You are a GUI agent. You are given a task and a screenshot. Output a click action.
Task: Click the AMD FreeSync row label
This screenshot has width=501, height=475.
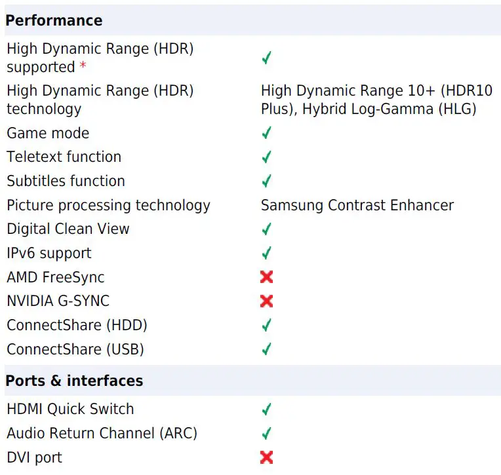click(55, 277)
